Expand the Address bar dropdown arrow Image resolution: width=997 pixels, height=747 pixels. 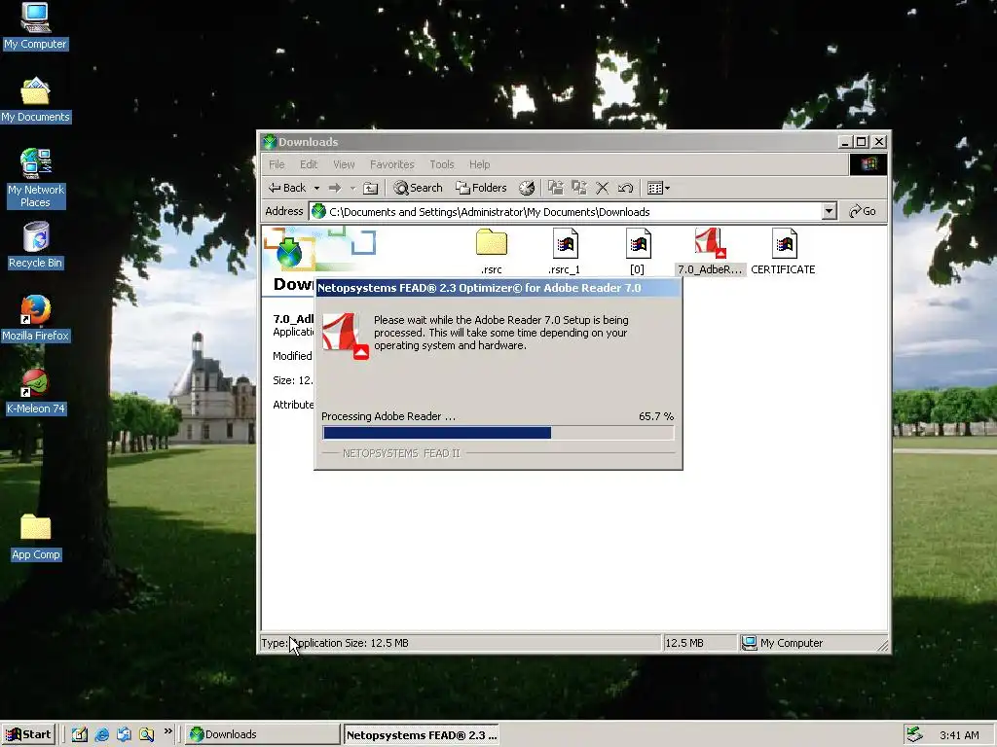click(x=829, y=211)
